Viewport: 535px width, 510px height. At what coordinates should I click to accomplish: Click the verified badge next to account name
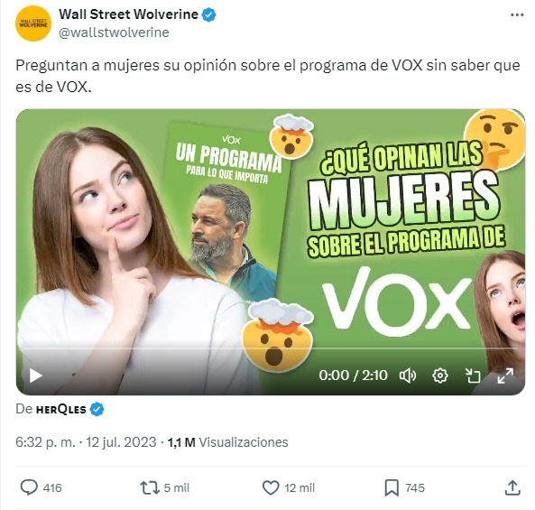tap(208, 14)
